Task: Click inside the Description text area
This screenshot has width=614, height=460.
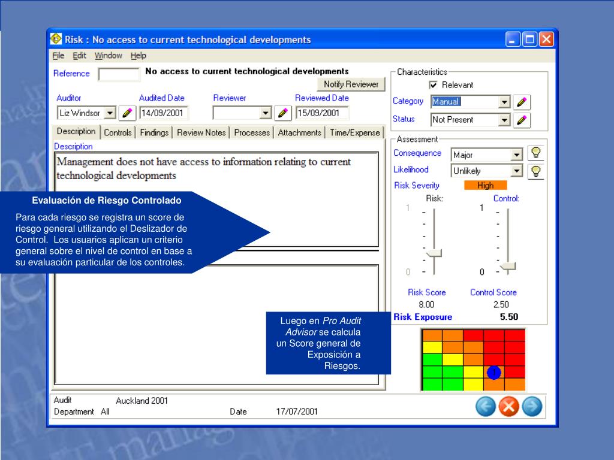Action: 216,199
